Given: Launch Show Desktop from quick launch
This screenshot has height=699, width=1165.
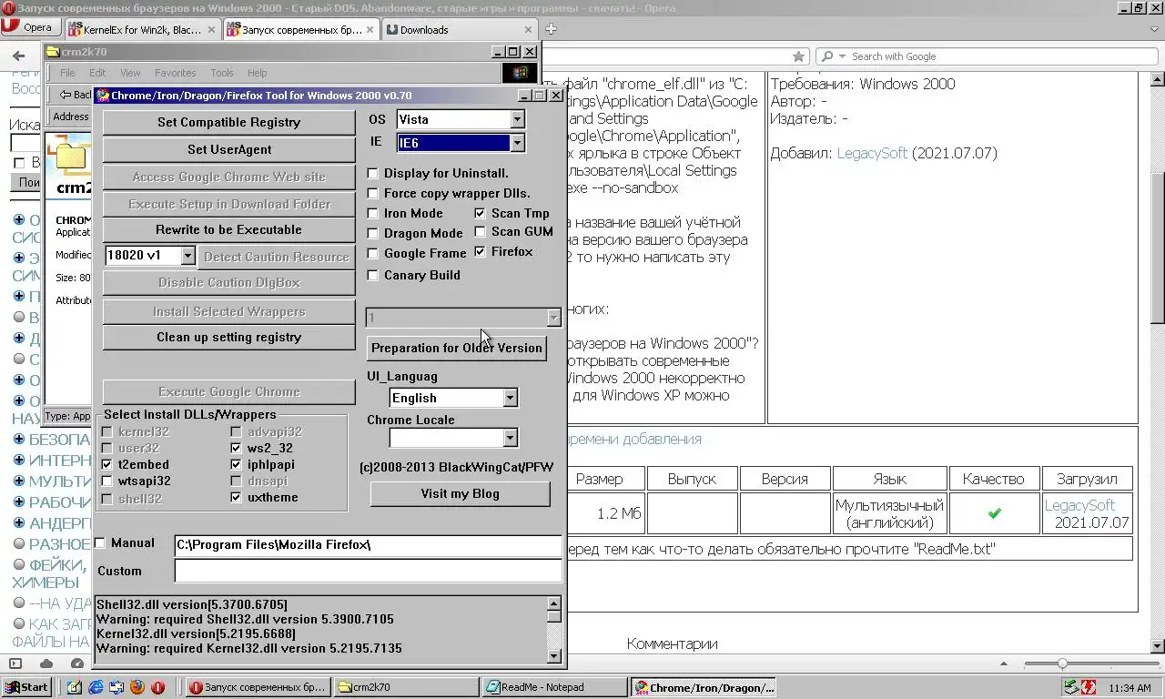Looking at the screenshot, I should pos(75,687).
